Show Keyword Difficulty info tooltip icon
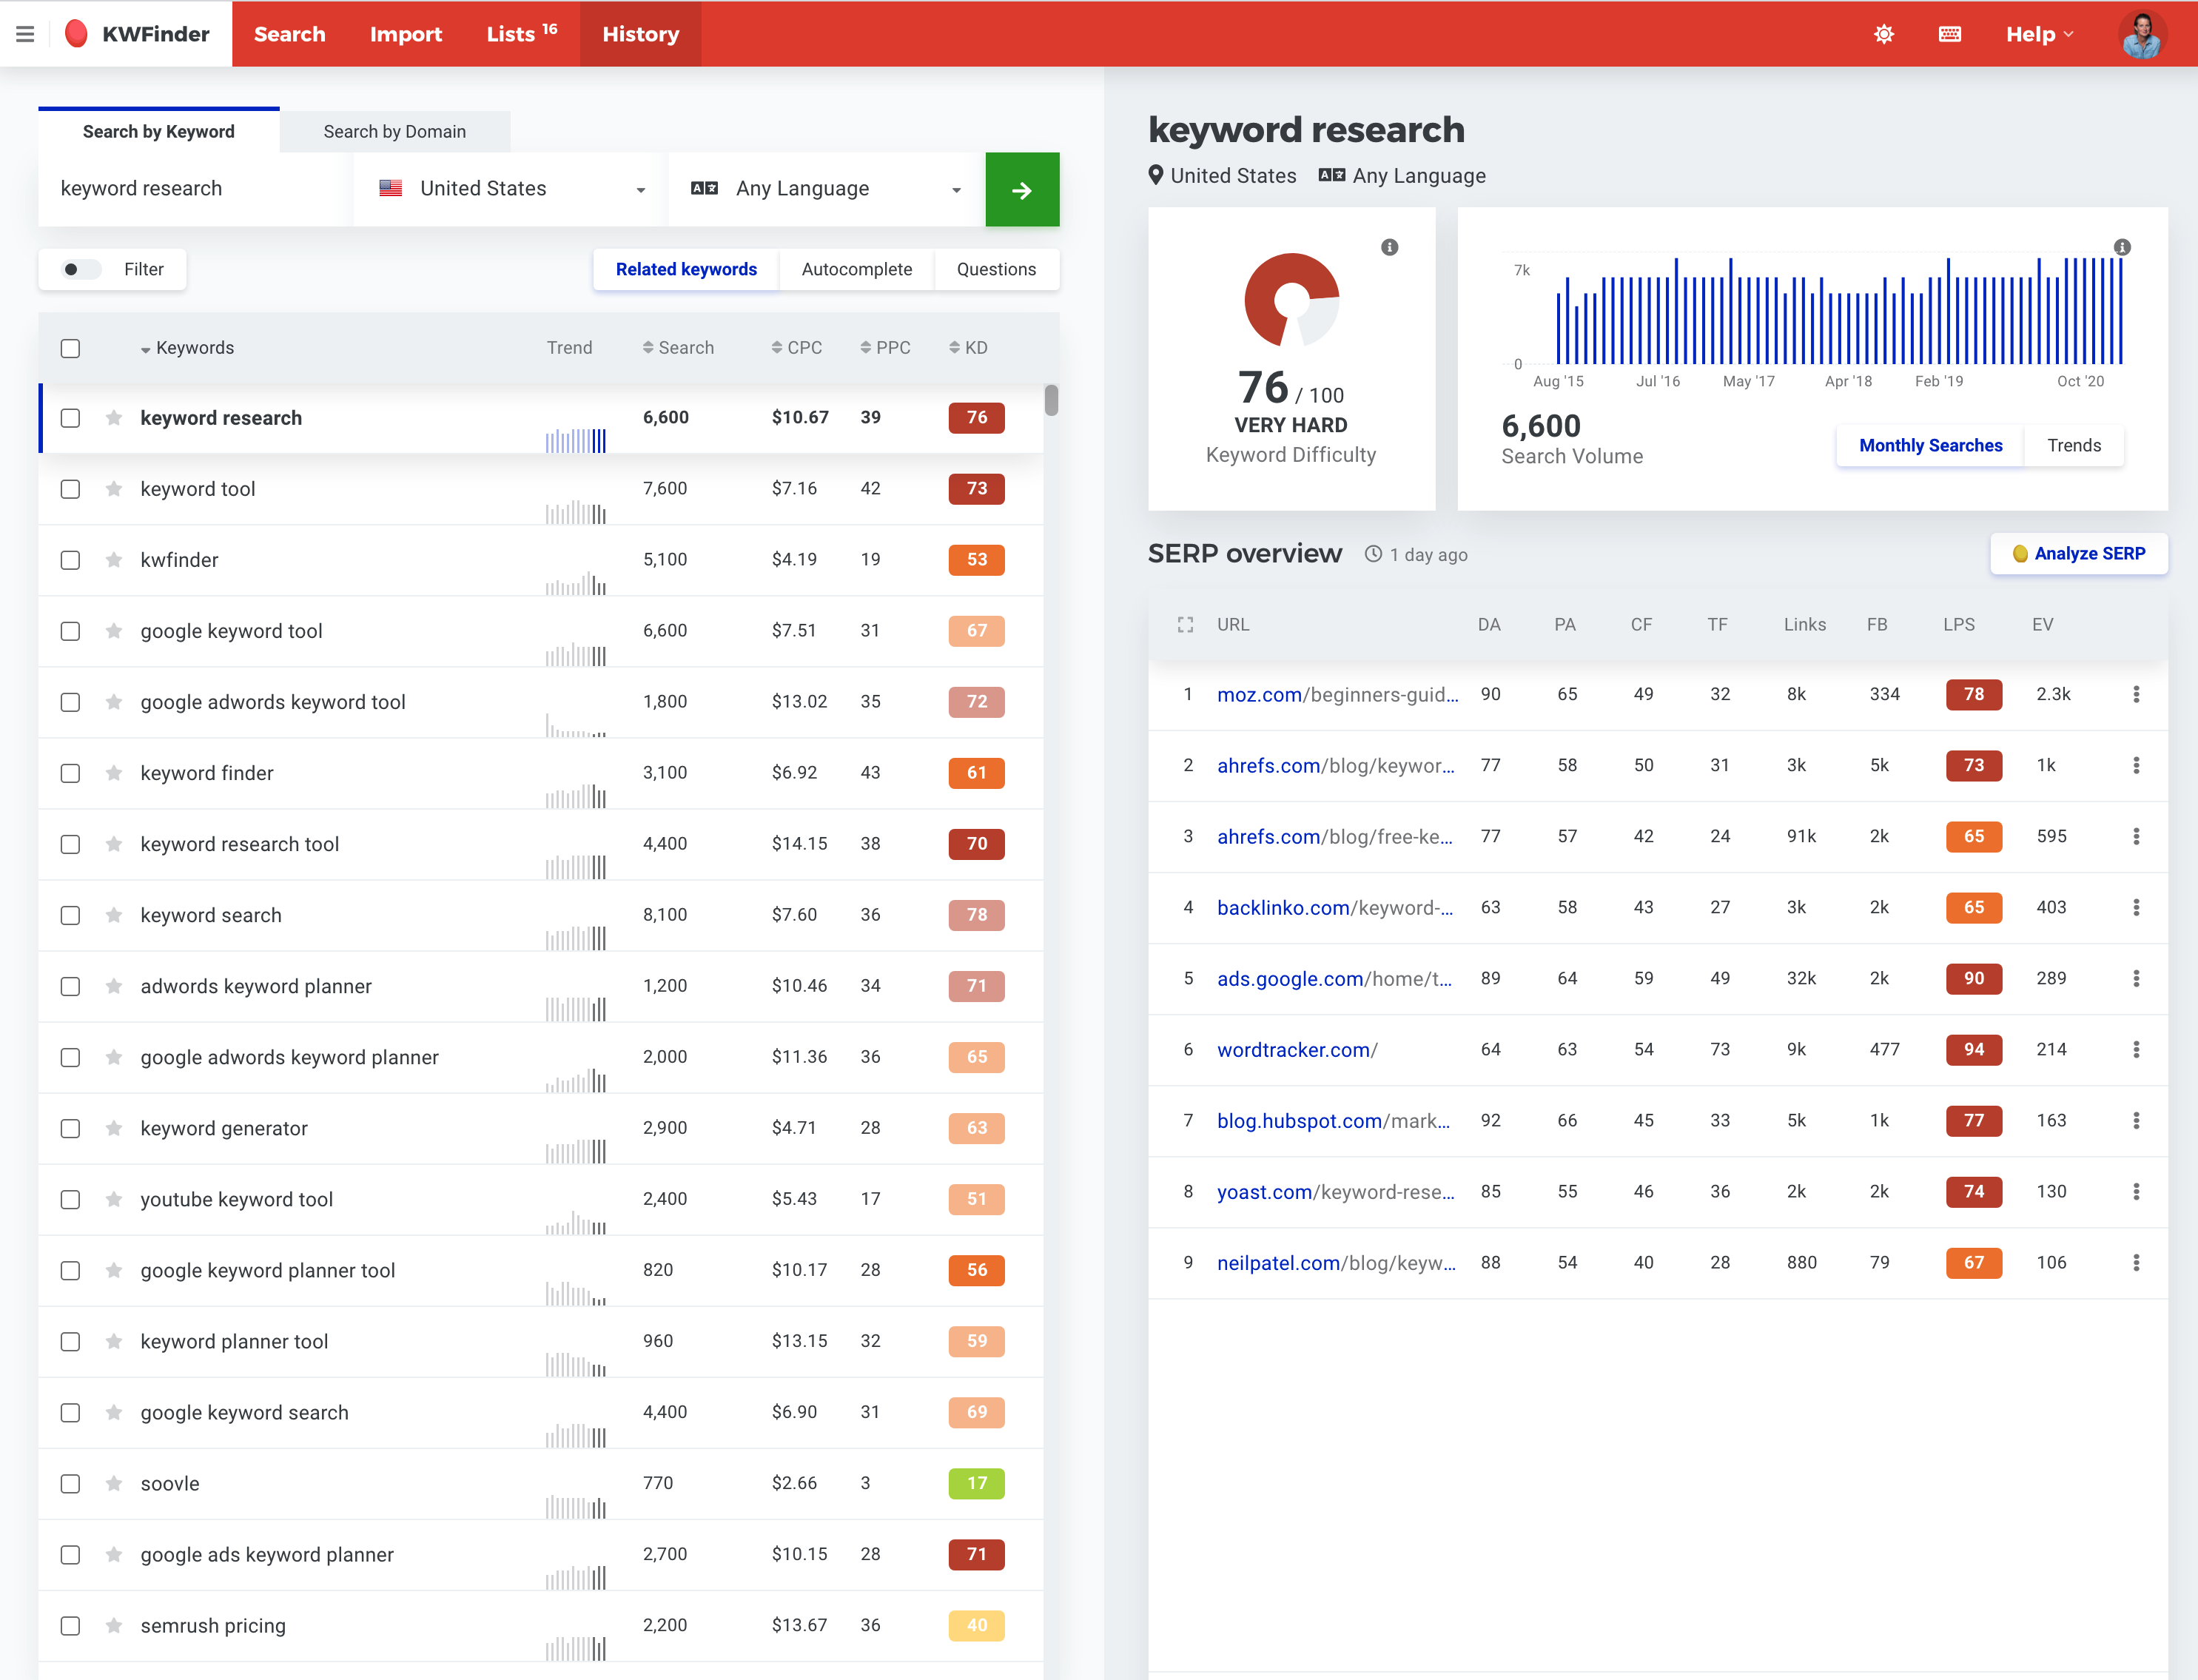 pos(1390,247)
